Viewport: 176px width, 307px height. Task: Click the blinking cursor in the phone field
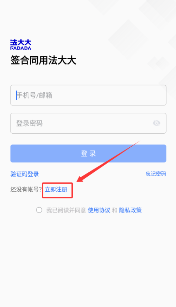click(x=17, y=95)
